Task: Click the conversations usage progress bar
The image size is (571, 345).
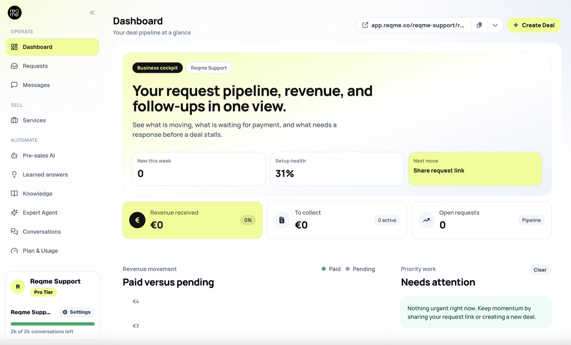Action: (x=52, y=324)
